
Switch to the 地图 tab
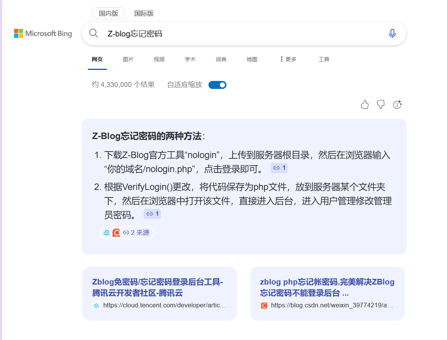point(252,59)
